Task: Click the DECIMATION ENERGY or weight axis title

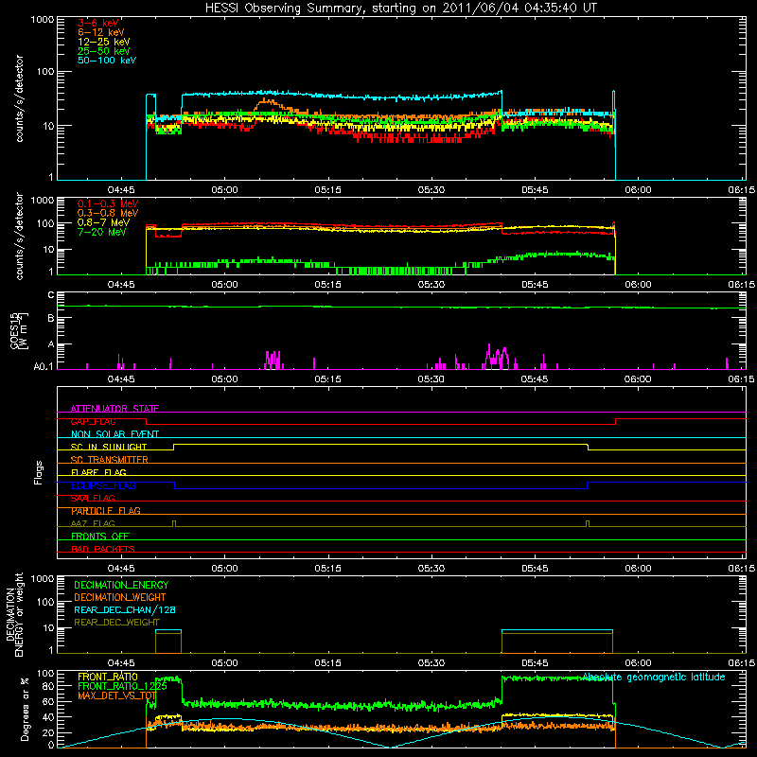Action: pyautogui.click(x=14, y=614)
